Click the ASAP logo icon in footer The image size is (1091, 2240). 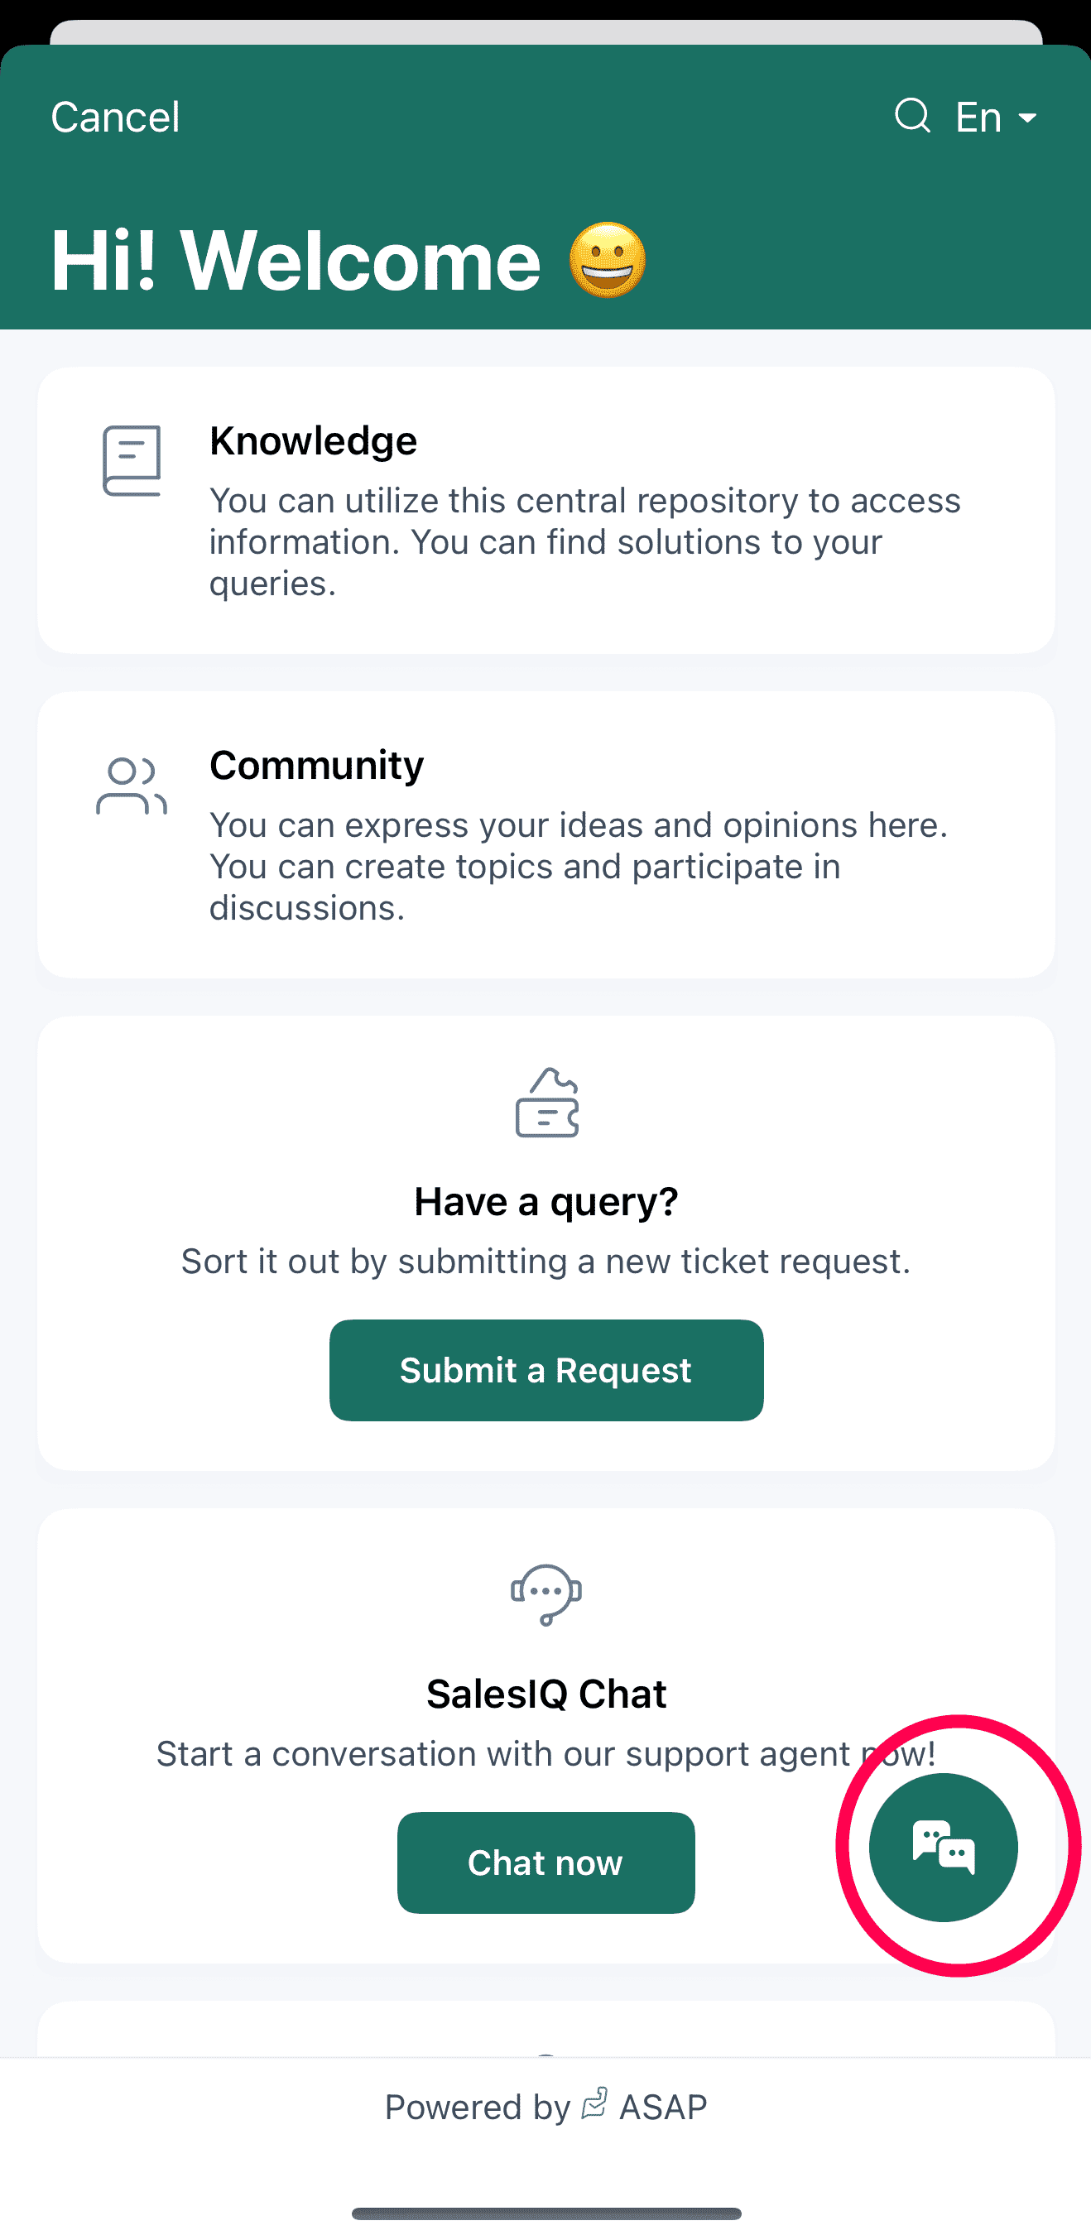pos(594,2104)
